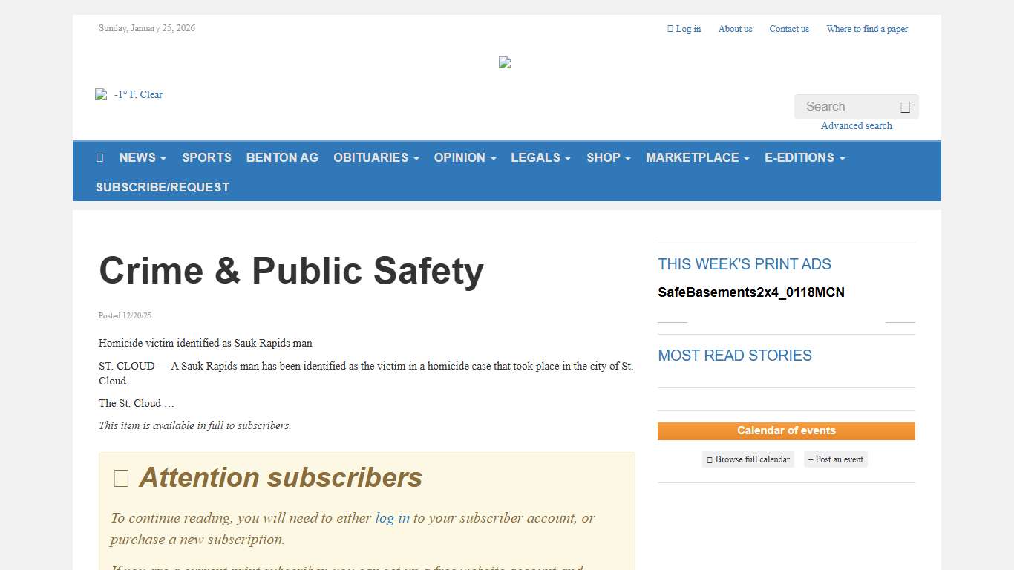The image size is (1014, 570).
Task: Click the Log in person icon
Action: click(670, 28)
